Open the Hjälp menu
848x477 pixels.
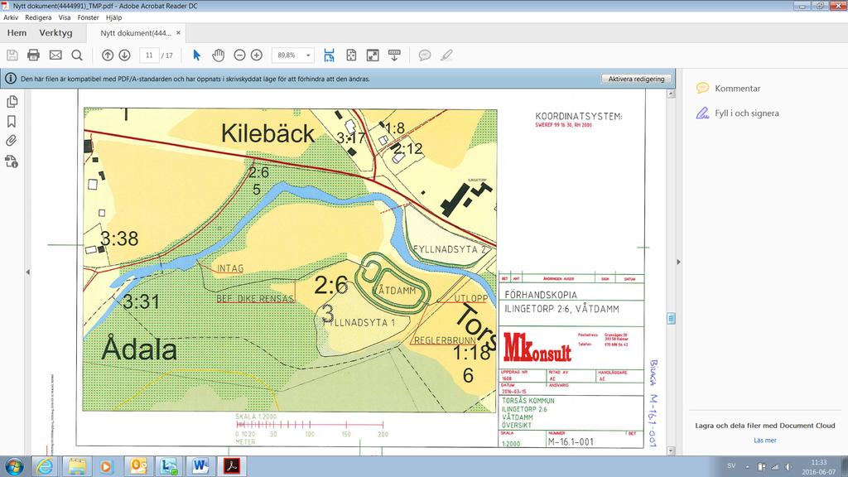coord(113,17)
